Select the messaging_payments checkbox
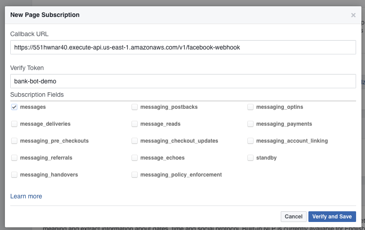Image resolution: width=365 pixels, height=230 pixels. 250,124
